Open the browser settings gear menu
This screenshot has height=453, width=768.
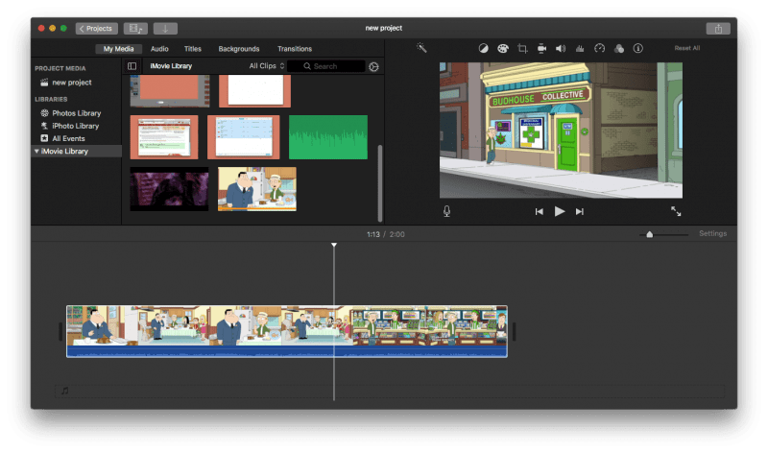tap(373, 66)
